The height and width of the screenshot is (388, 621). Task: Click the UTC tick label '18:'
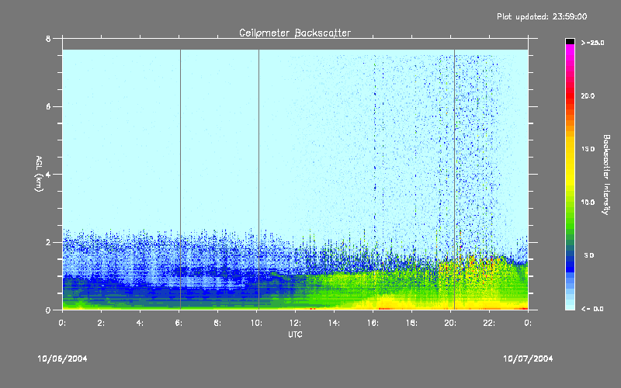[x=411, y=323]
